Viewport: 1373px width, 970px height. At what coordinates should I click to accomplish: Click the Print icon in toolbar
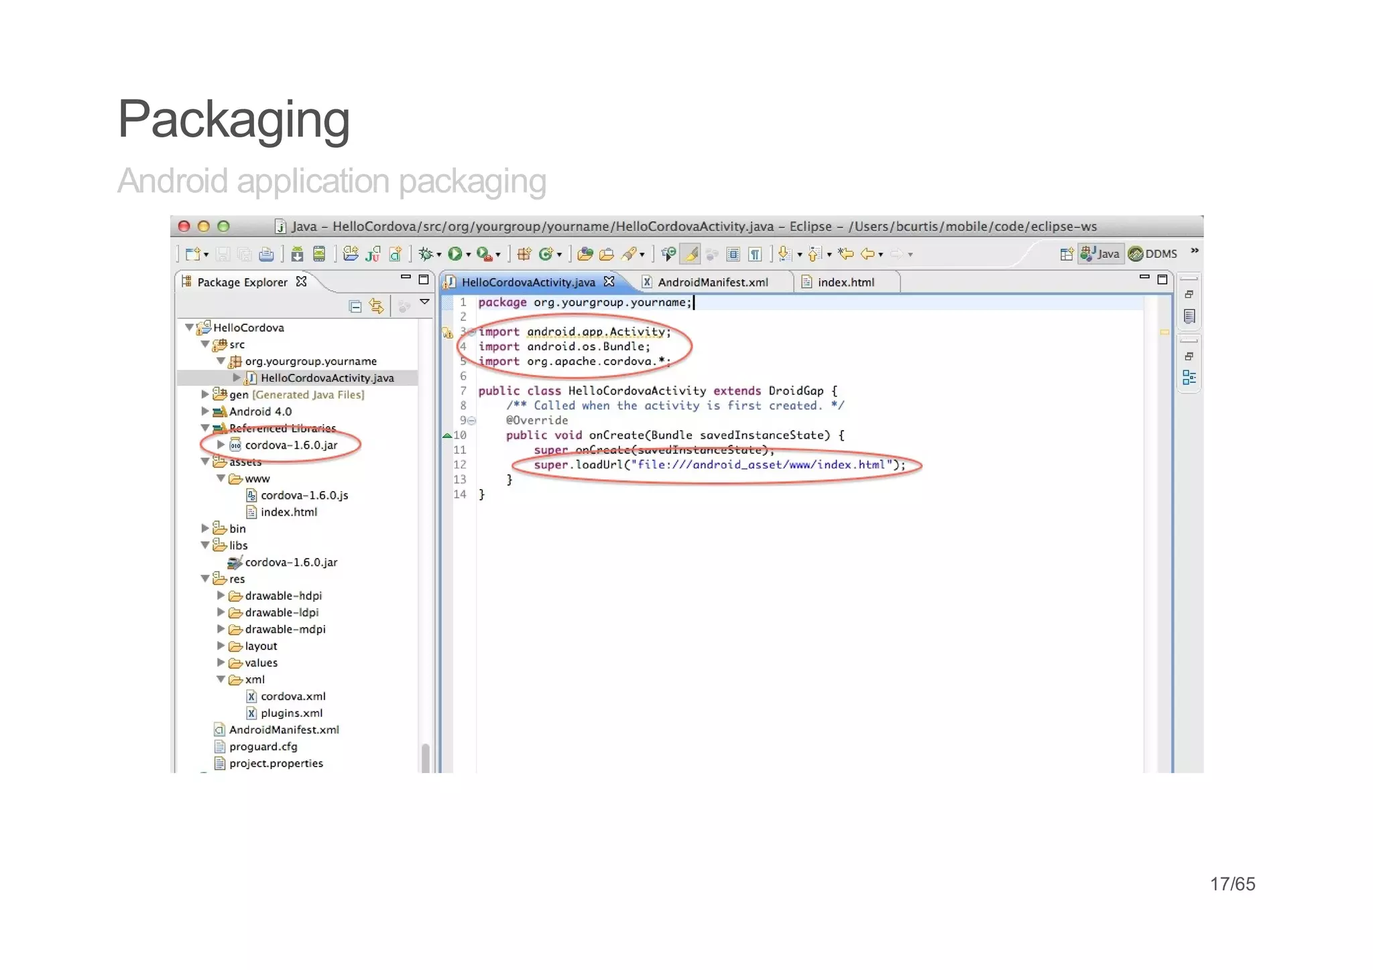(x=266, y=254)
